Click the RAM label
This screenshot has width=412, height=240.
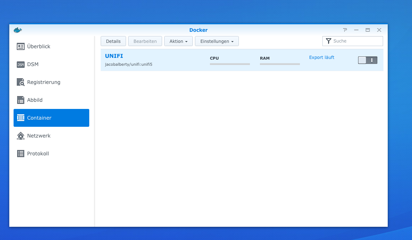(265, 58)
